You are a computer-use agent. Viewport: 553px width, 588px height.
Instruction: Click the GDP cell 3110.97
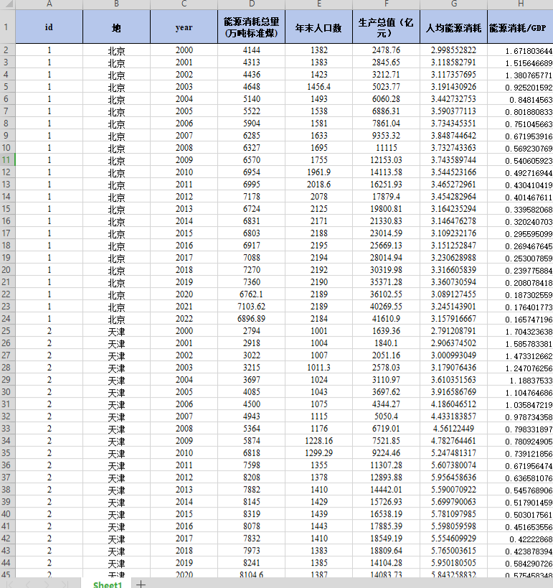387,380
